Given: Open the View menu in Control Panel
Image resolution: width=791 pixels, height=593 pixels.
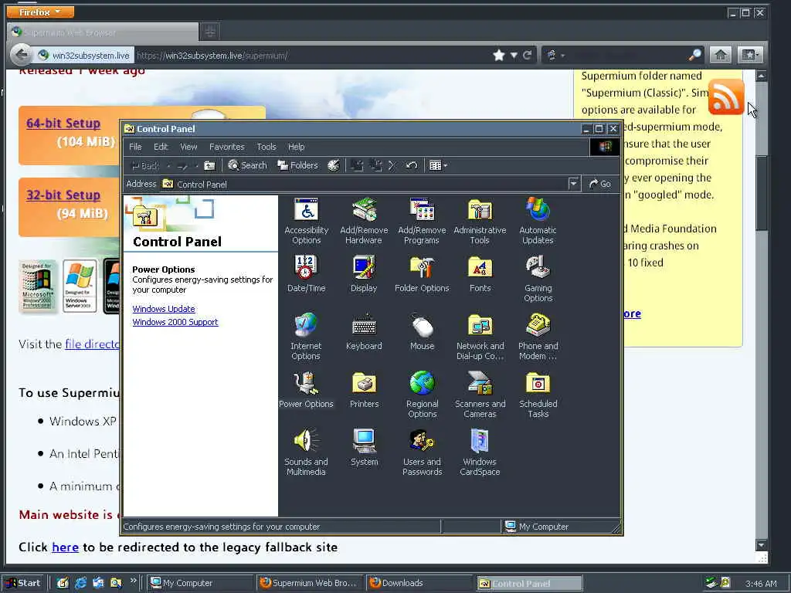Looking at the screenshot, I should pyautogui.click(x=188, y=147).
